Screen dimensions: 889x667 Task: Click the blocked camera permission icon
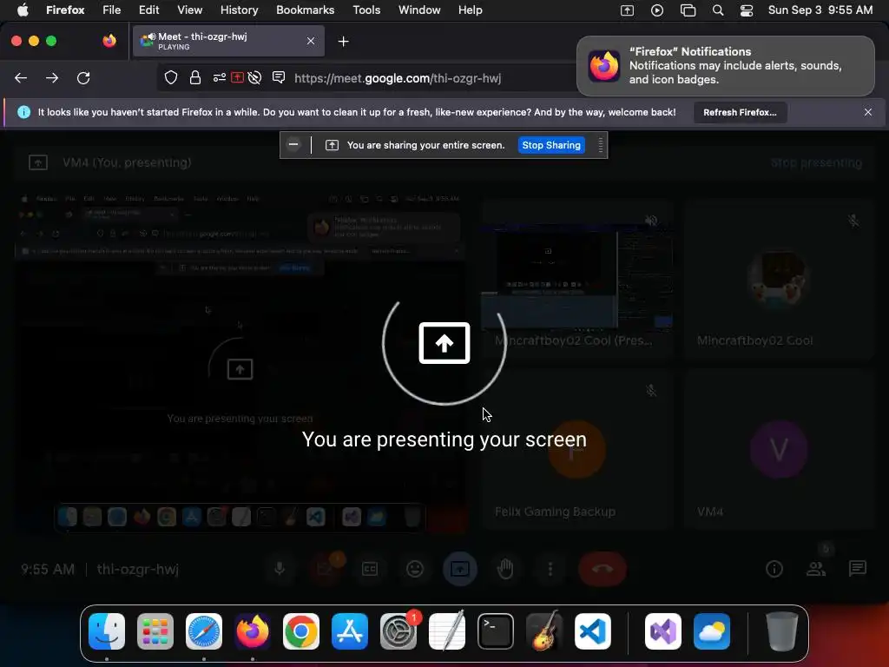[254, 77]
